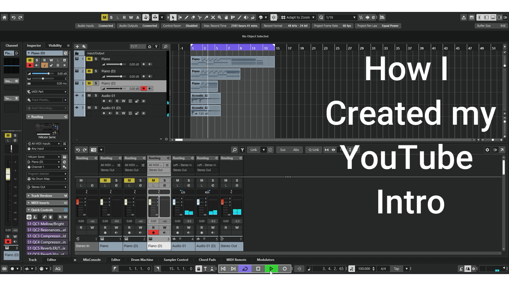
Task: Click MixConsole channel search icon
Action: pyautogui.click(x=234, y=150)
